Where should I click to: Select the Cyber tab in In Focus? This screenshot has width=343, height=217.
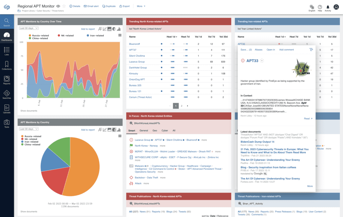pos(165,131)
